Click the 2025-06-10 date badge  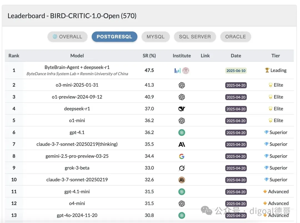tap(236, 71)
